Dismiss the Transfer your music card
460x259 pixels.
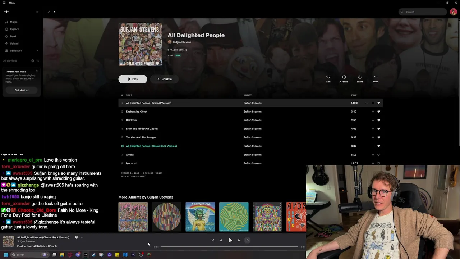click(37, 71)
